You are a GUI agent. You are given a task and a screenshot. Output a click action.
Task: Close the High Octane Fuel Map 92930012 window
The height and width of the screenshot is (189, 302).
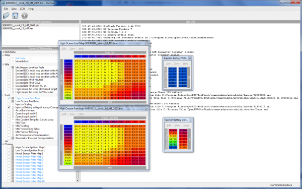(x=146, y=109)
